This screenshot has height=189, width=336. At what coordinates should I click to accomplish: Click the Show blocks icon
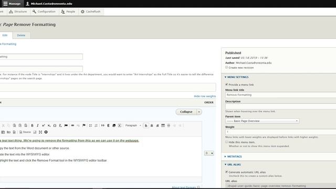tap(35, 132)
